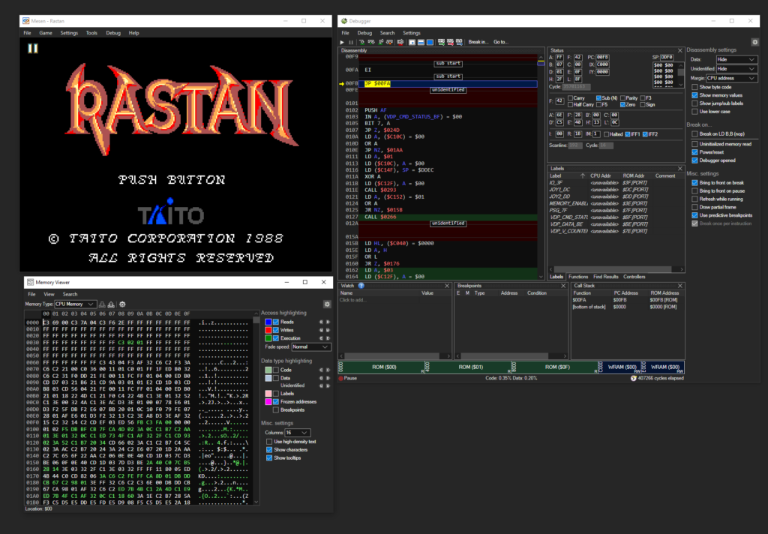Click the Step Into icon in Debugger toolbar
The image size is (768, 534).
point(362,42)
